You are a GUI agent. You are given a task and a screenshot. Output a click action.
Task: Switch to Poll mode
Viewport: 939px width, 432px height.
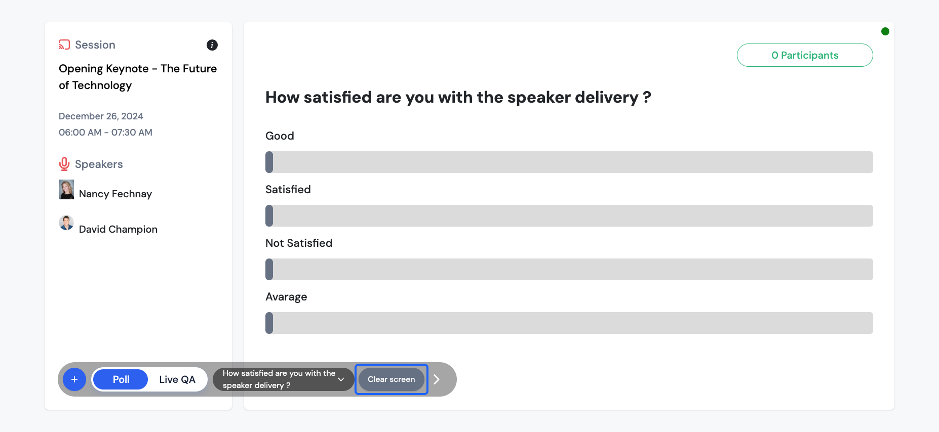(121, 379)
